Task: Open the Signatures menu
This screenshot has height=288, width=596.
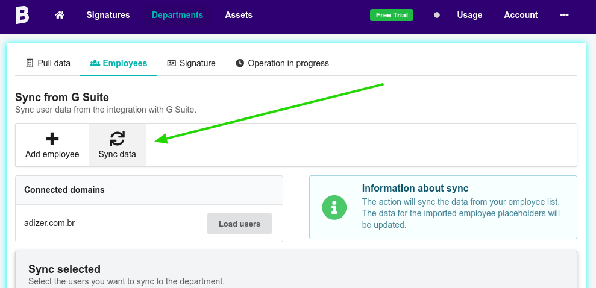Action: coord(108,15)
